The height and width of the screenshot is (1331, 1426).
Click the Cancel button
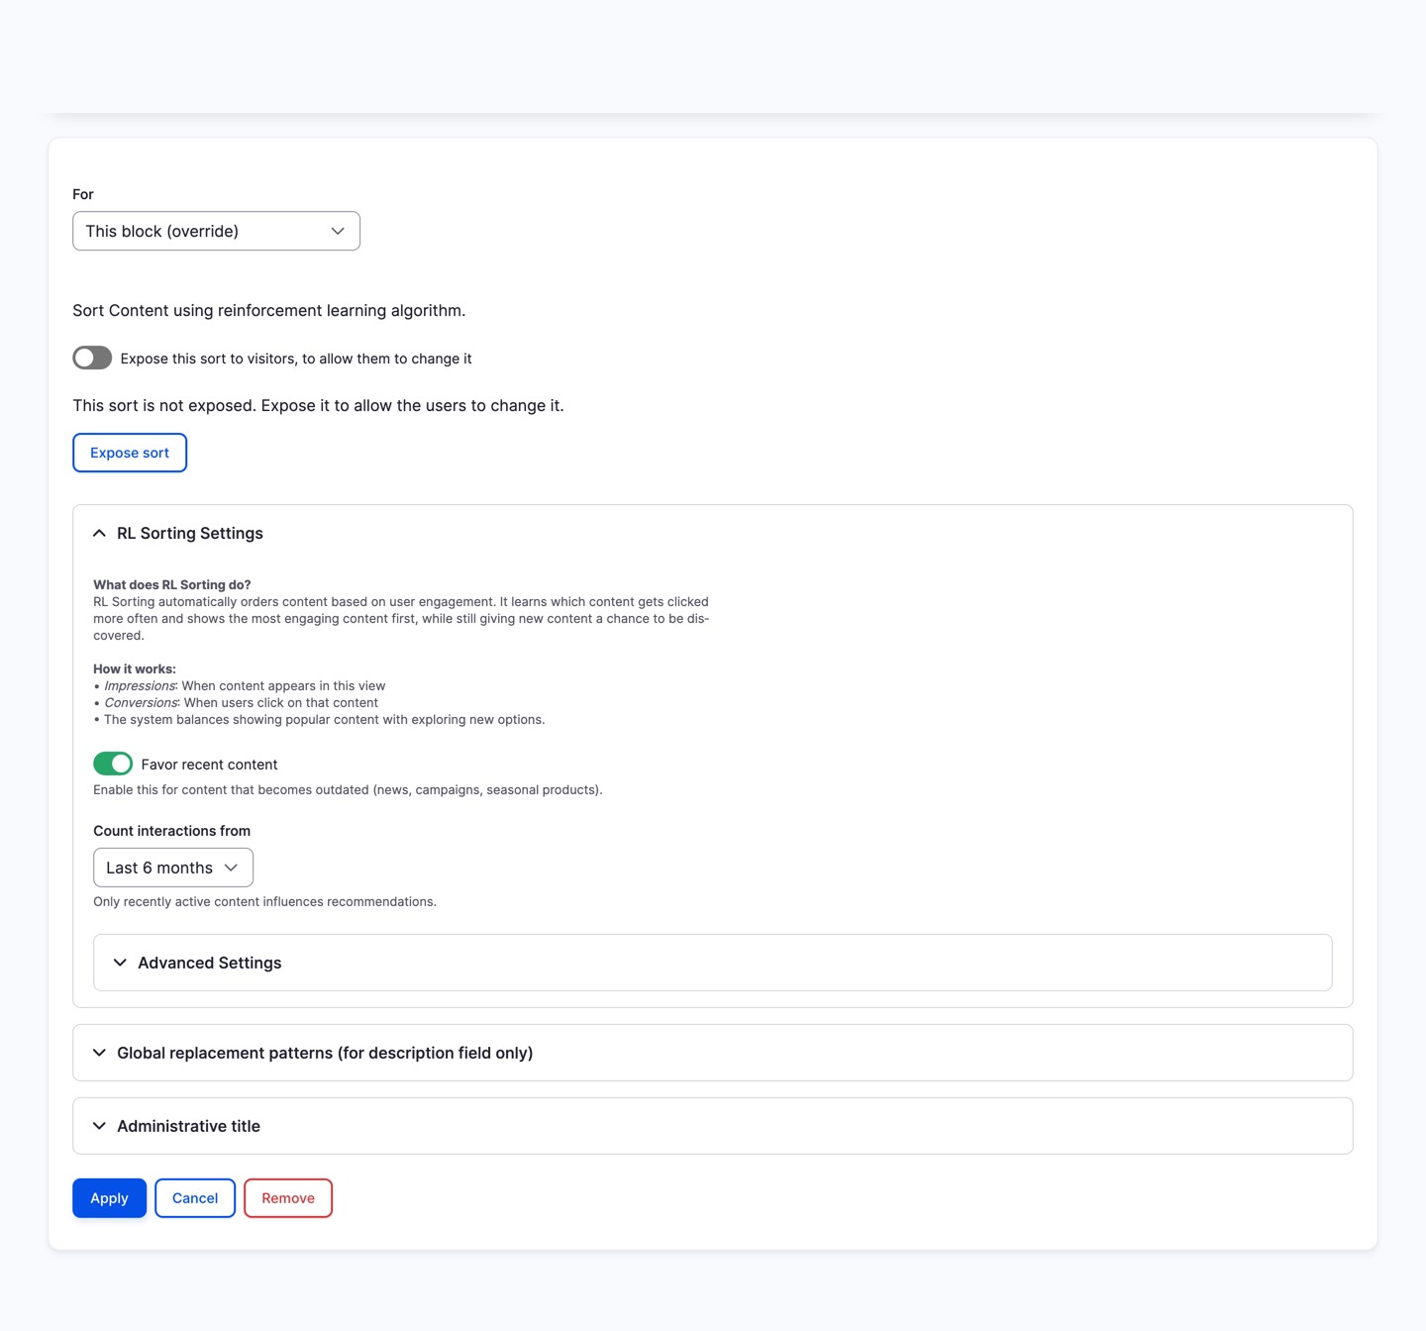(x=195, y=1198)
